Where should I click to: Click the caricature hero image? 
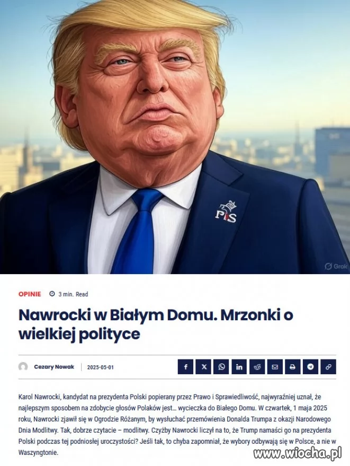click(175, 137)
